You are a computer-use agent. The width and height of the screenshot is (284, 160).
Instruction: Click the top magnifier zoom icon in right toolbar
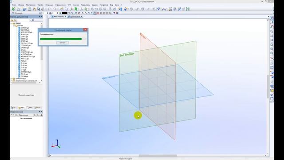(x=272, y=32)
